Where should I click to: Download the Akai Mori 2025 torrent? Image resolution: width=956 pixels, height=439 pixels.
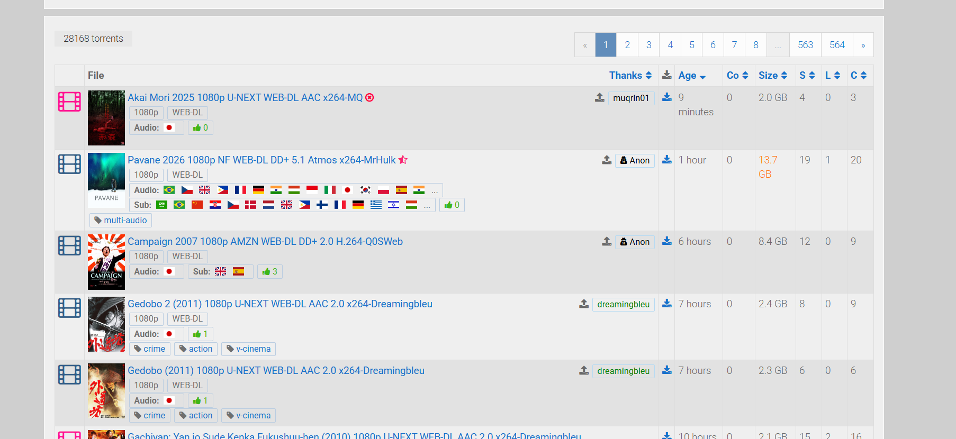(x=667, y=97)
